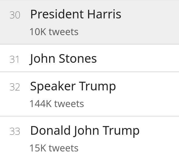This screenshot has height=159, width=179.
Task: Click rank number 31
Action: (x=14, y=59)
